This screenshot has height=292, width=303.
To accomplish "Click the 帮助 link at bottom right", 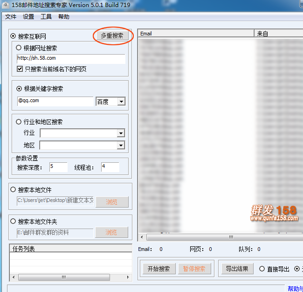I will [x=295, y=289].
